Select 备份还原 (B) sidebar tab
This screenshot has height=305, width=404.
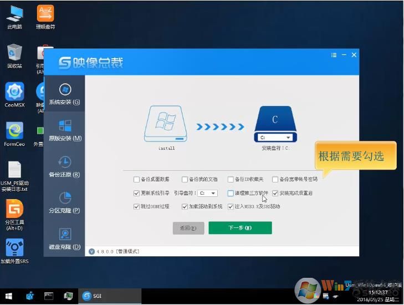point(65,166)
